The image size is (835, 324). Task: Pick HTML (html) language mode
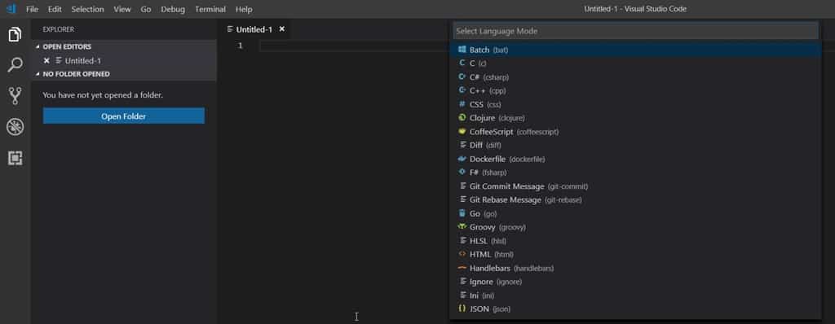click(x=634, y=254)
